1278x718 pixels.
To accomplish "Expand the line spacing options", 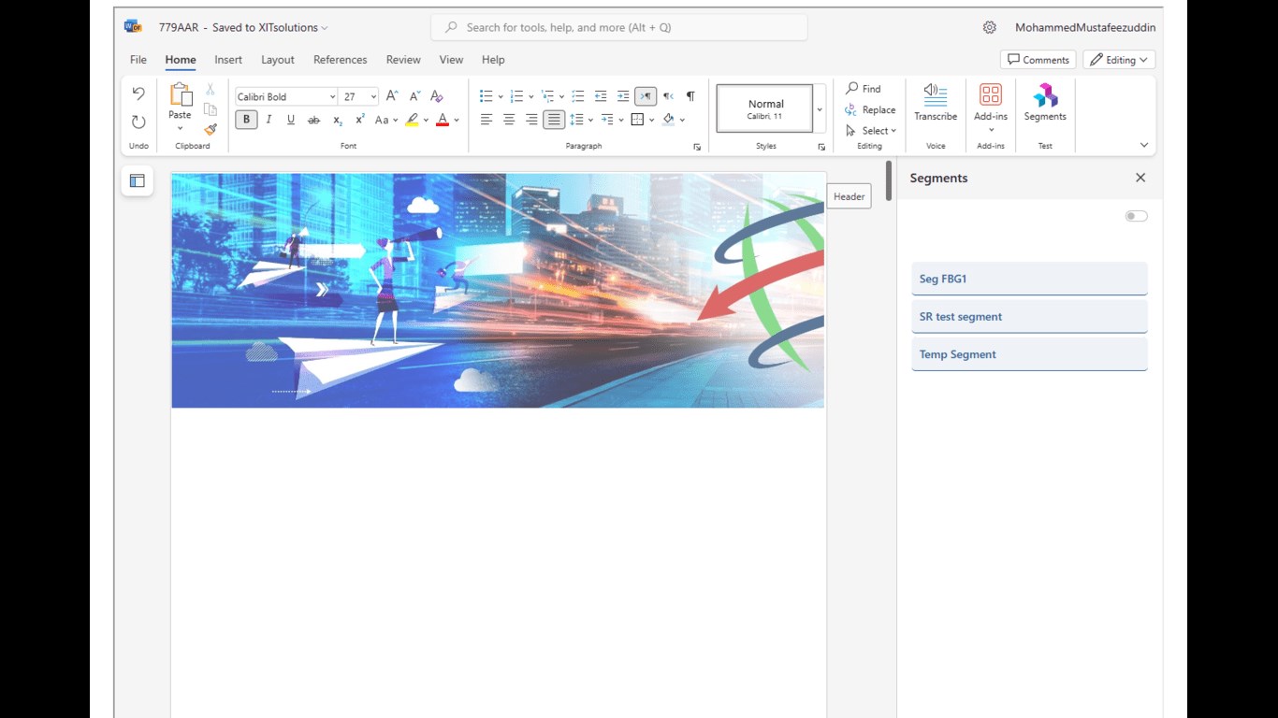I will click(x=590, y=120).
